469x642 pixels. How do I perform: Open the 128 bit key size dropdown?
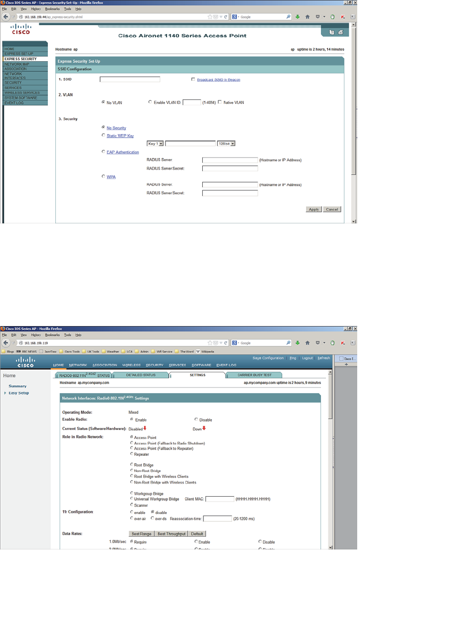tap(226, 144)
